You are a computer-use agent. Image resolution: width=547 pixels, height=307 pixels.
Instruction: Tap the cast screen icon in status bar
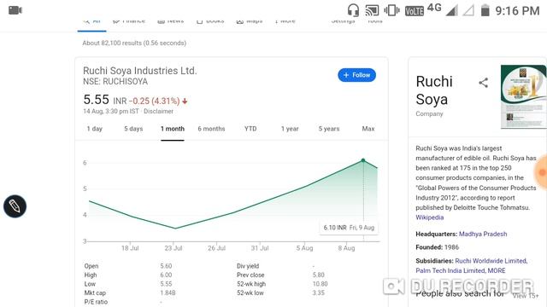click(x=372, y=10)
